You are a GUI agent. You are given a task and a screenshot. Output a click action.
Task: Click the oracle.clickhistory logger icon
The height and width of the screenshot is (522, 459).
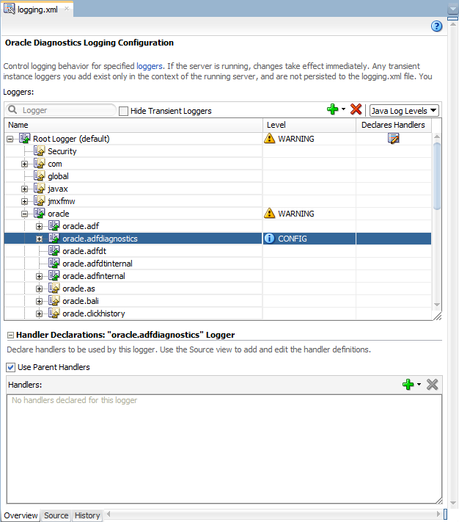coord(54,313)
